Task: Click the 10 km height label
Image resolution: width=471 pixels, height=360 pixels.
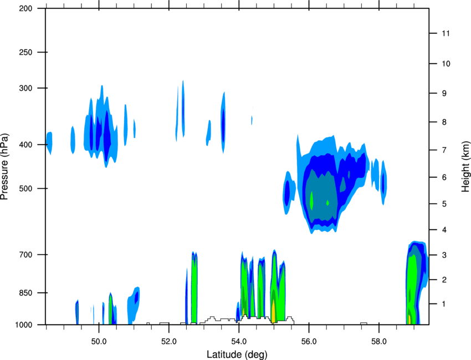Action: coord(446,64)
